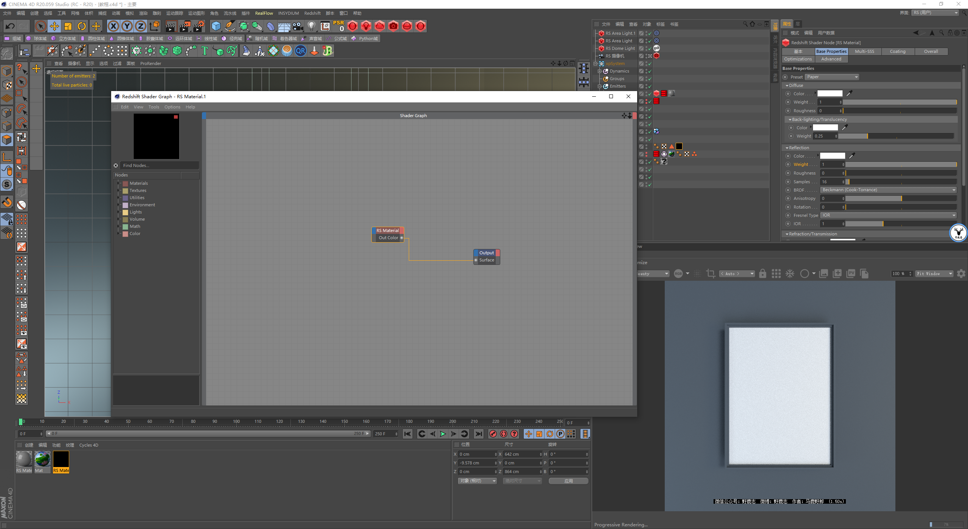Open the Tools menu in Shader Graph
This screenshot has width=968, height=529.
pyautogui.click(x=154, y=107)
